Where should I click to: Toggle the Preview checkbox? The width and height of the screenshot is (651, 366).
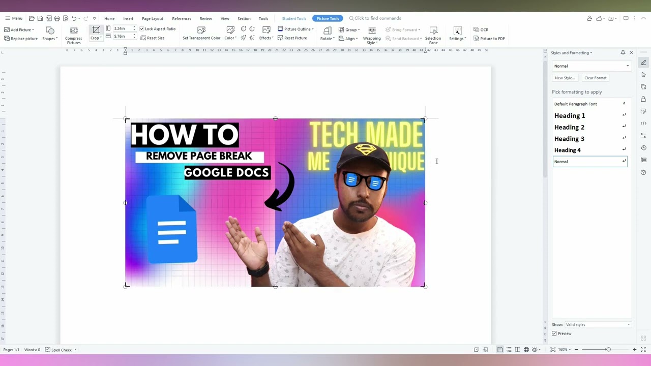(x=554, y=333)
